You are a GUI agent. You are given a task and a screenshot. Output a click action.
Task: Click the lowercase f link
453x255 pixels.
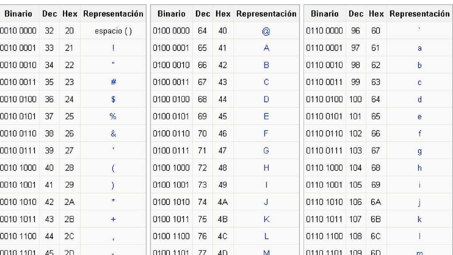pyautogui.click(x=419, y=133)
